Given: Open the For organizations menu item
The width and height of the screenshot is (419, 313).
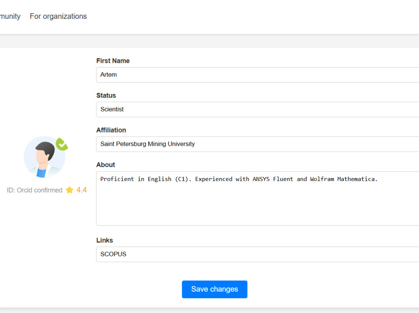Looking at the screenshot, I should pos(58,16).
